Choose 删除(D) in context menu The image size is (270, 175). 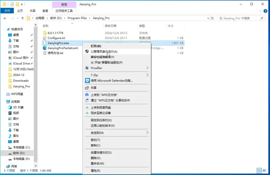point(117,158)
